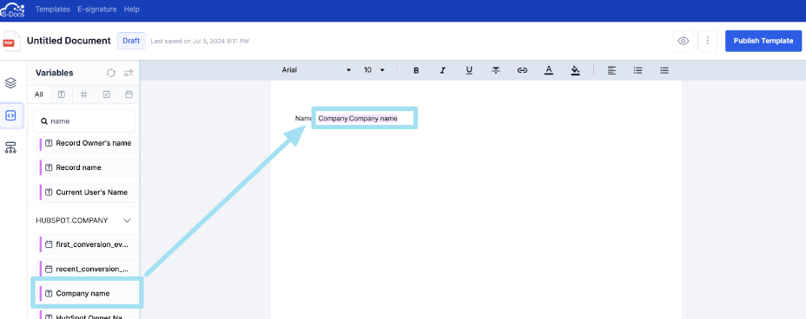The height and width of the screenshot is (319, 806).
Task: Click the PDF document icon
Action: point(12,41)
